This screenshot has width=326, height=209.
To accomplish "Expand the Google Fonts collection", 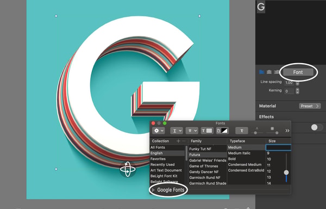I will [153, 189].
